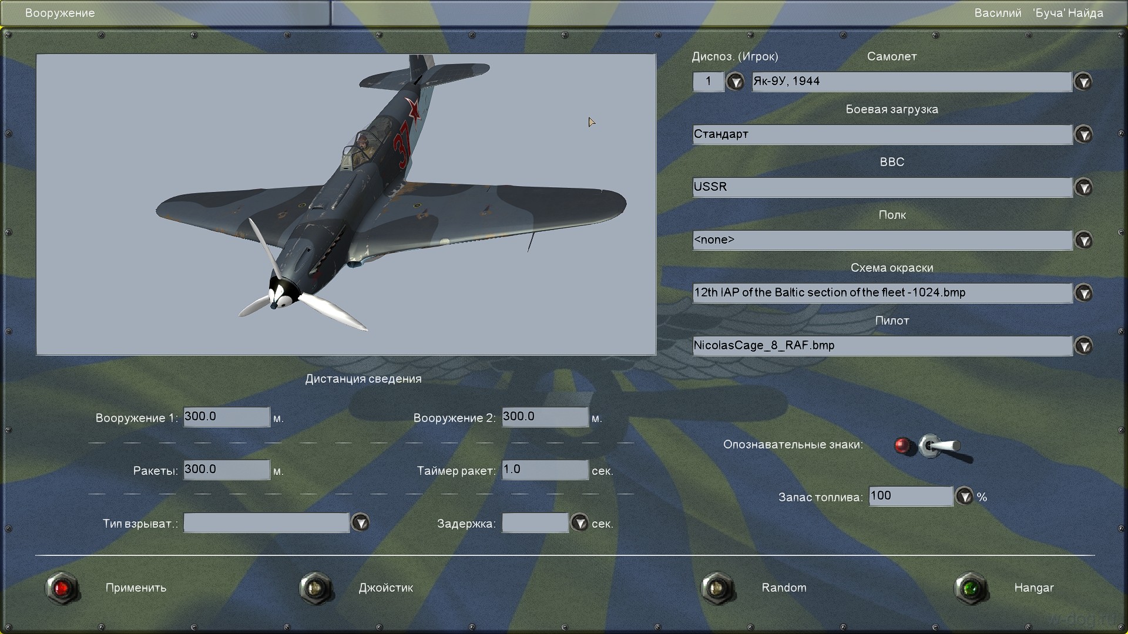The image size is (1128, 634).
Task: Open the Диспоз. position number dropdown
Action: tap(735, 82)
